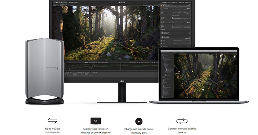The height and width of the screenshot is (135, 258).
Task: Open the Material dropdown in Sphere Collider
Action: click(x=181, y=19)
